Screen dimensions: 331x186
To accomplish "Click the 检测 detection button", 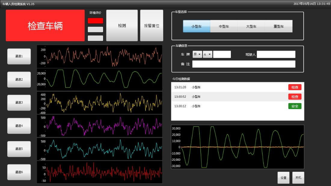I will point(122,26).
